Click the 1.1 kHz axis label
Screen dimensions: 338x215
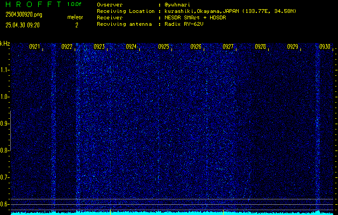click(x=4, y=70)
